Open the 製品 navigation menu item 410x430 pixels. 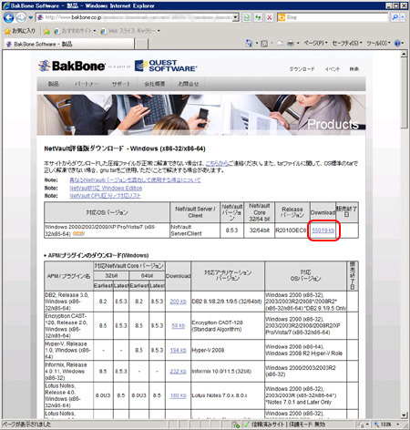(54, 84)
